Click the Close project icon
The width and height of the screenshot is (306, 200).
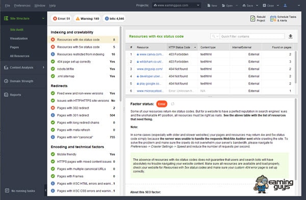coord(264,6)
